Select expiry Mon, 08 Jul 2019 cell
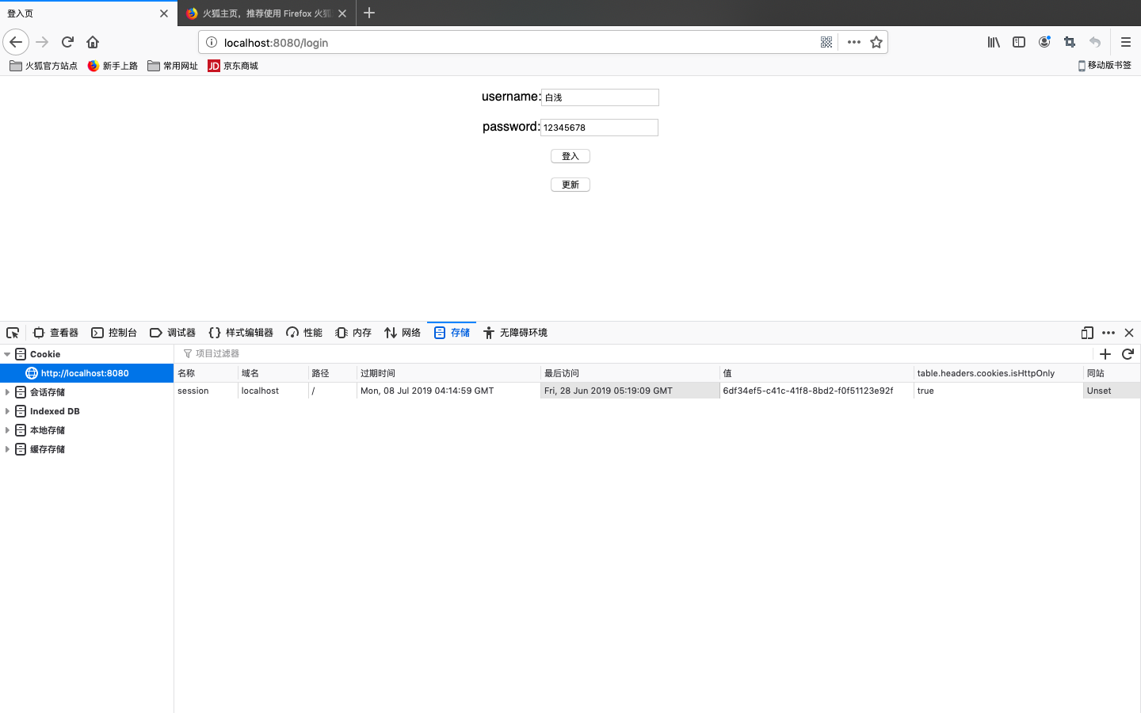 point(448,391)
